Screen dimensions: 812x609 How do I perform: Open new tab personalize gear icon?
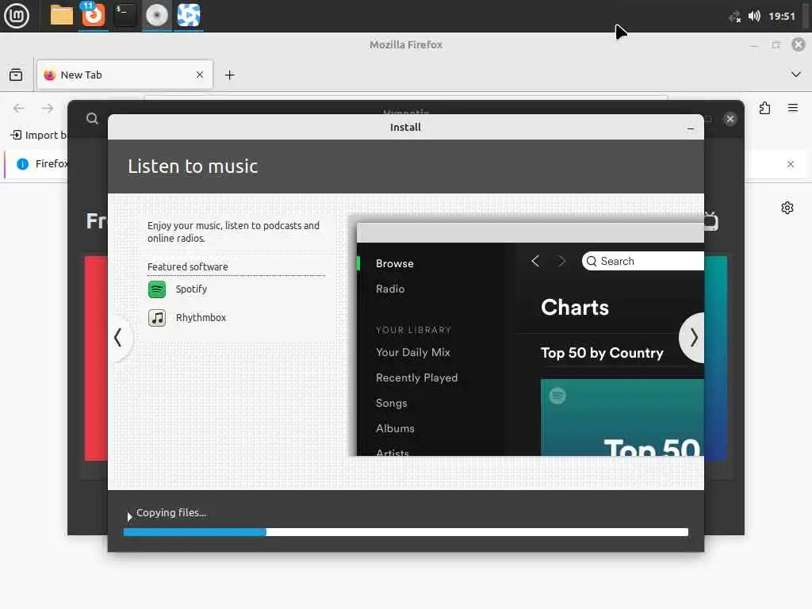(x=787, y=208)
